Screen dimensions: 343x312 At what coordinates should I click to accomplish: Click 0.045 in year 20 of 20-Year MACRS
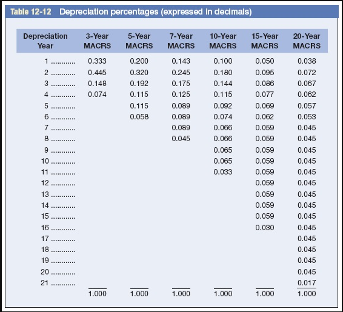307,272
